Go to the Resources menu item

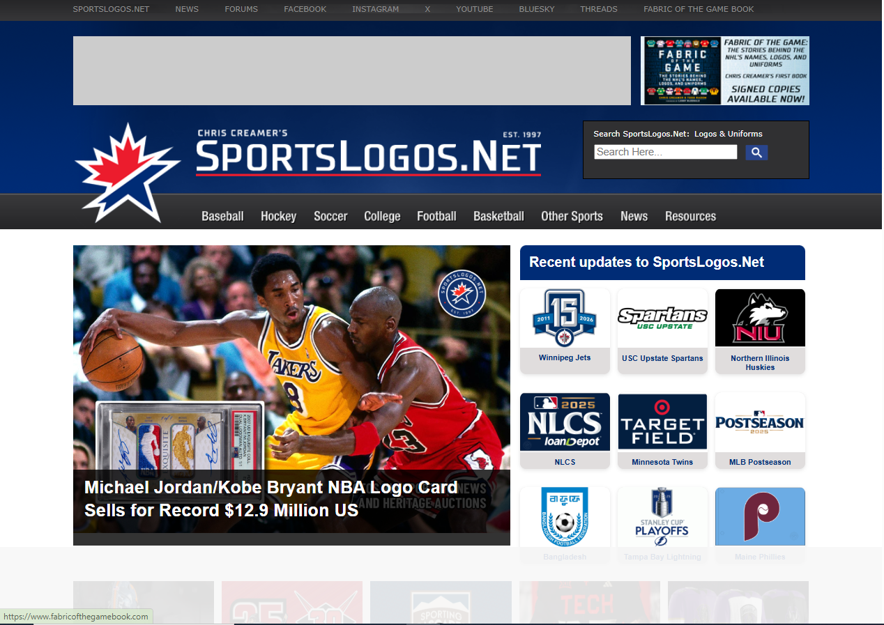click(x=690, y=216)
